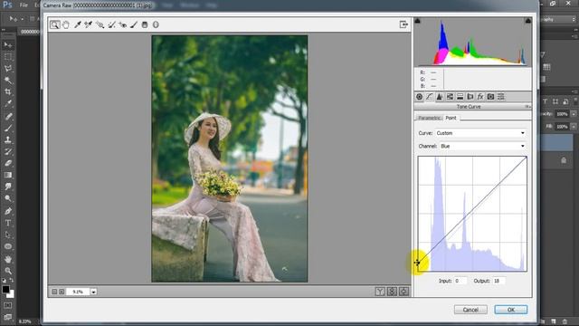Choose the Adjustment Brush tool
Image resolution: width=579 pixels, height=326 pixels.
134,24
